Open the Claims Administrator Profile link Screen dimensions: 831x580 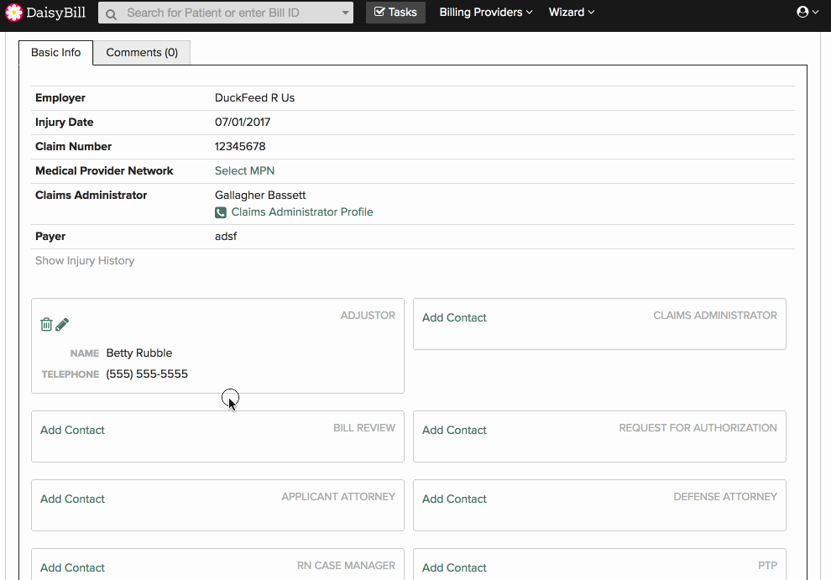pyautogui.click(x=302, y=212)
